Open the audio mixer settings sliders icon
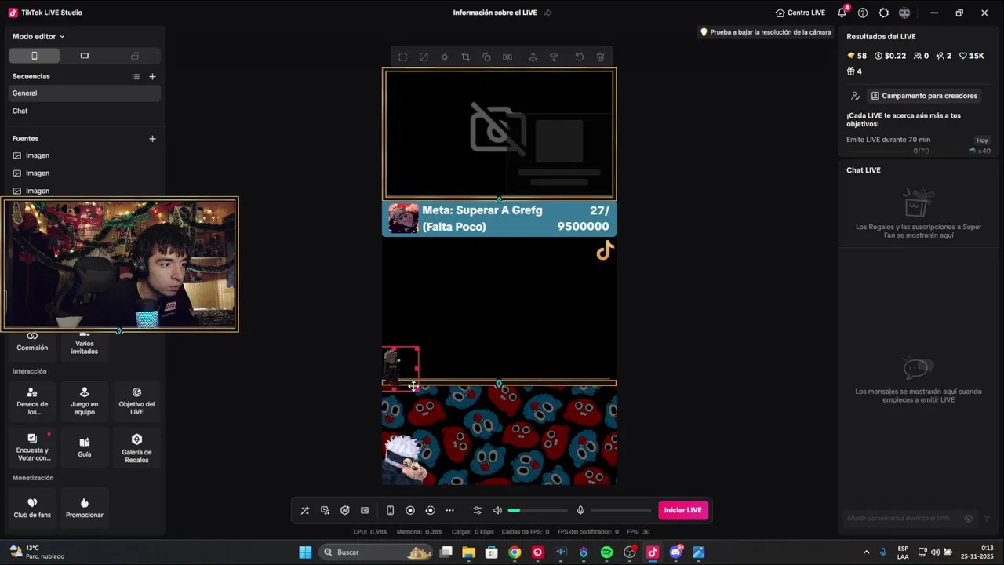Screen dimensions: 1004x565 (477, 510)
